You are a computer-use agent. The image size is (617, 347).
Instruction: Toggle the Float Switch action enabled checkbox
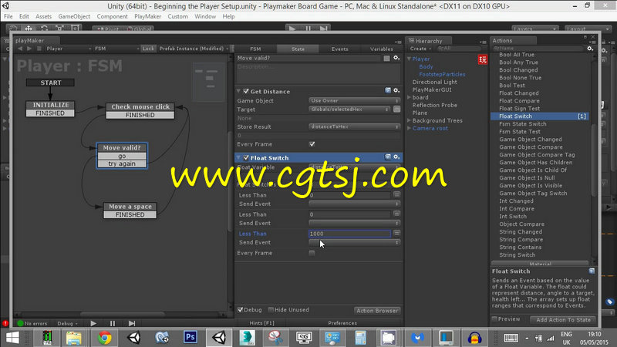[x=246, y=158]
